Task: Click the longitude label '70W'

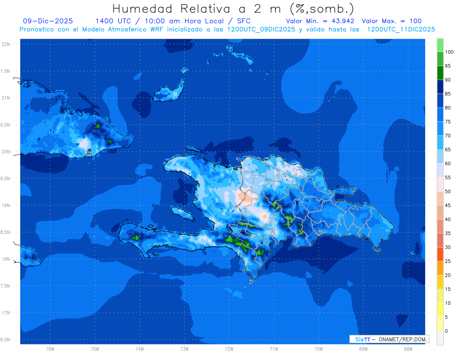Action: pos(318,349)
